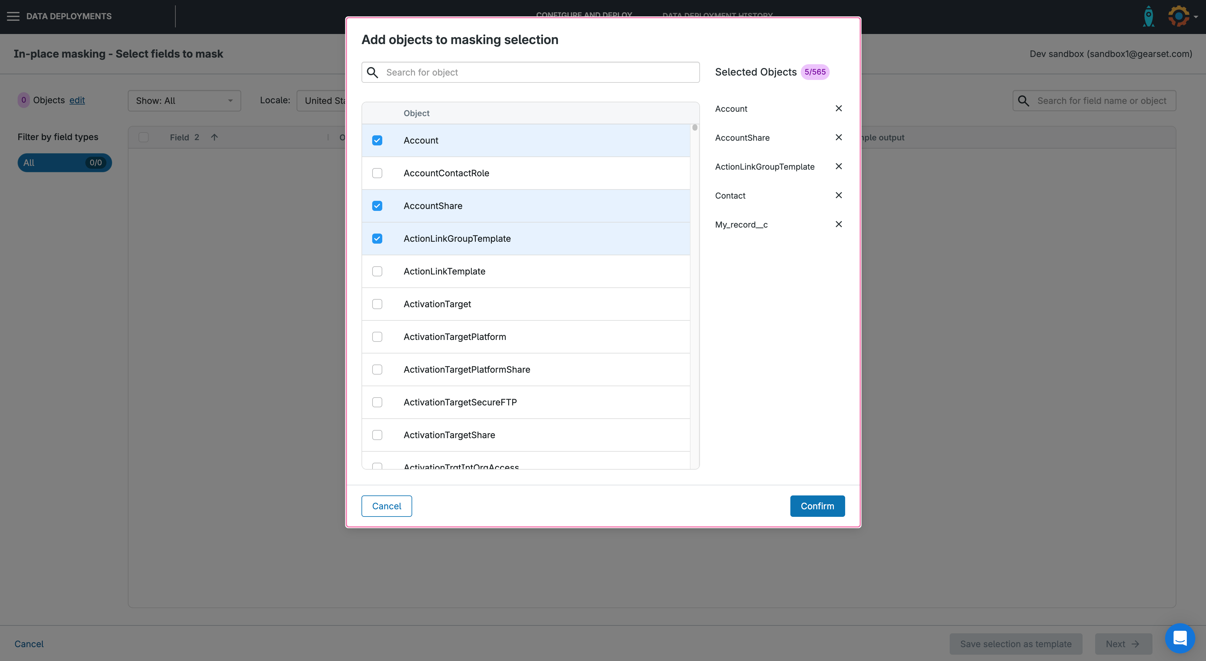This screenshot has width=1206, height=661.
Task: Open the Show: All dropdown
Action: pos(184,101)
